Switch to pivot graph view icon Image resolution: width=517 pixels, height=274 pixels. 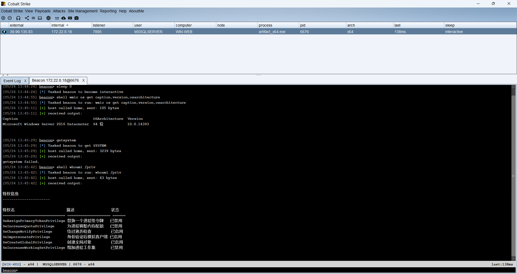[x=27, y=18]
